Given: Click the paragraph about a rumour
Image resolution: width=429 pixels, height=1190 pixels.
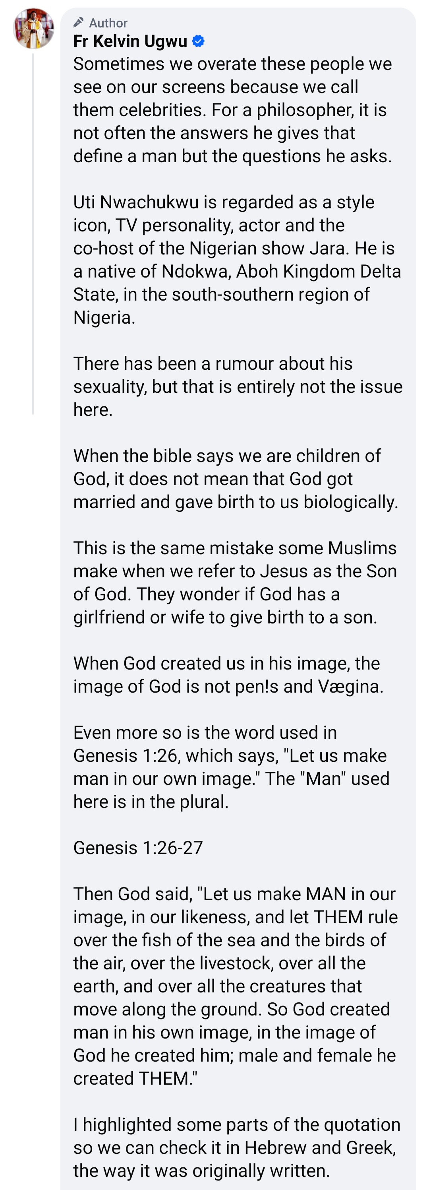Looking at the screenshot, I should (x=238, y=386).
